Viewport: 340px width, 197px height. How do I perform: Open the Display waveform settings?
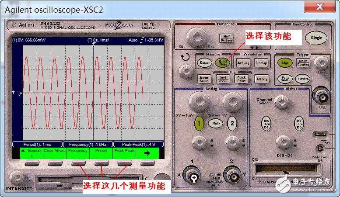tap(261, 63)
